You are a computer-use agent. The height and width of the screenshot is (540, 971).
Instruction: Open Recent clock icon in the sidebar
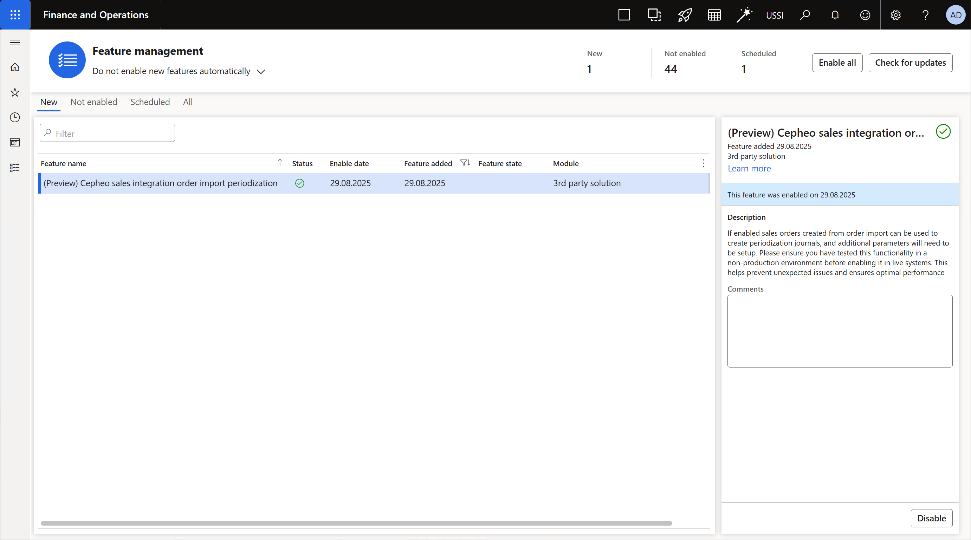point(15,118)
